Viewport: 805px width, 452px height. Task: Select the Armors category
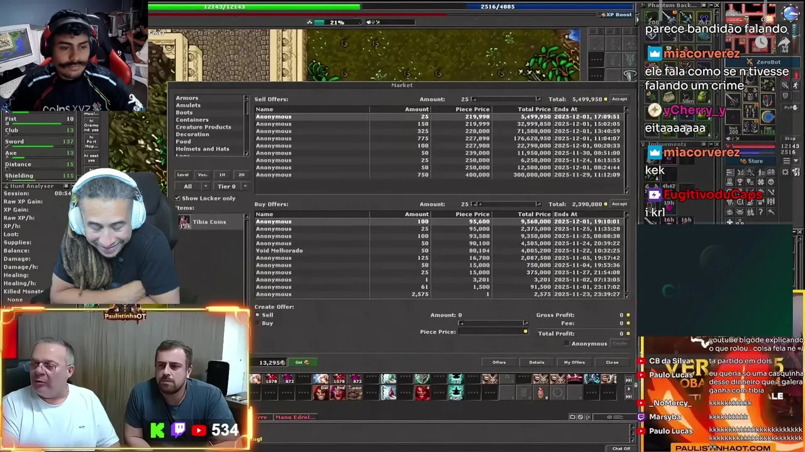(x=187, y=98)
